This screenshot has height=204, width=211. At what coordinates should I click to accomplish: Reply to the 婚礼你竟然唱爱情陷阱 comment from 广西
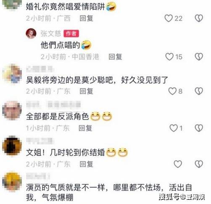[86, 19]
